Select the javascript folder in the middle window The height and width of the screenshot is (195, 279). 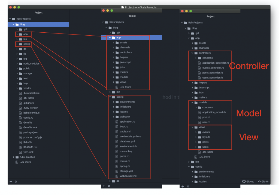click(125, 62)
